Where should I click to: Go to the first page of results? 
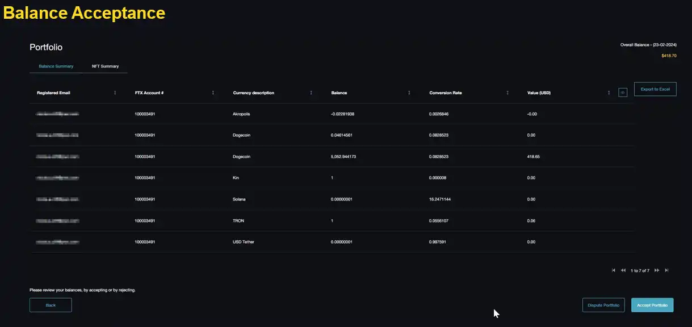tap(614, 270)
